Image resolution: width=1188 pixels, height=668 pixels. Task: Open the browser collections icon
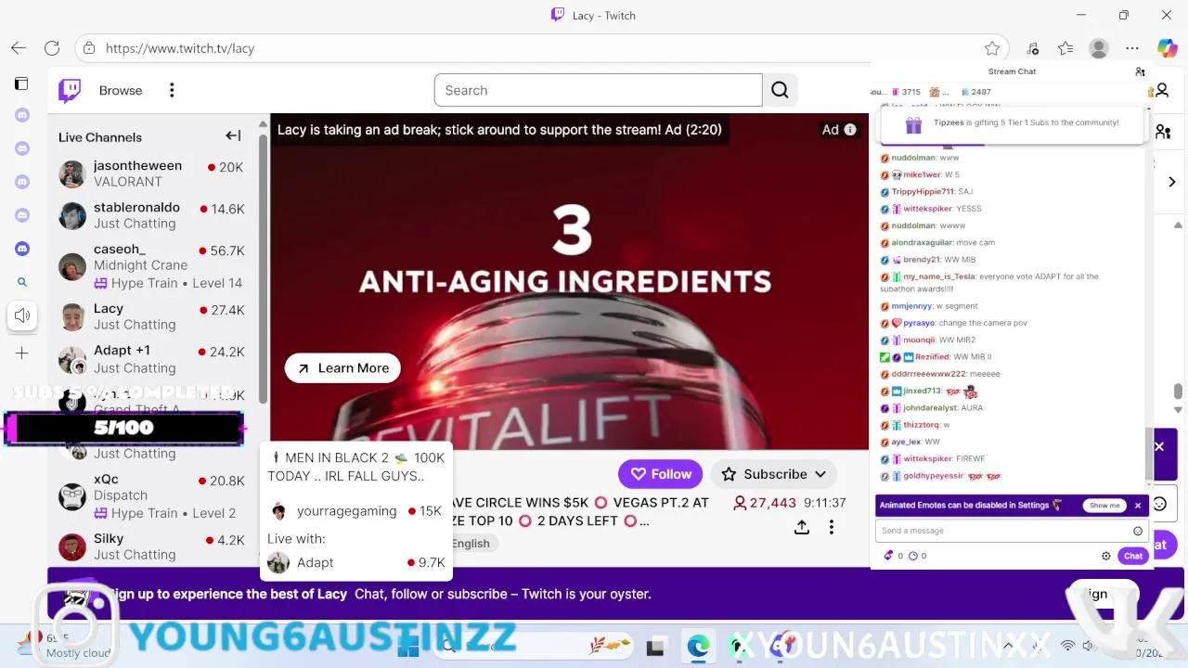[x=1065, y=48]
